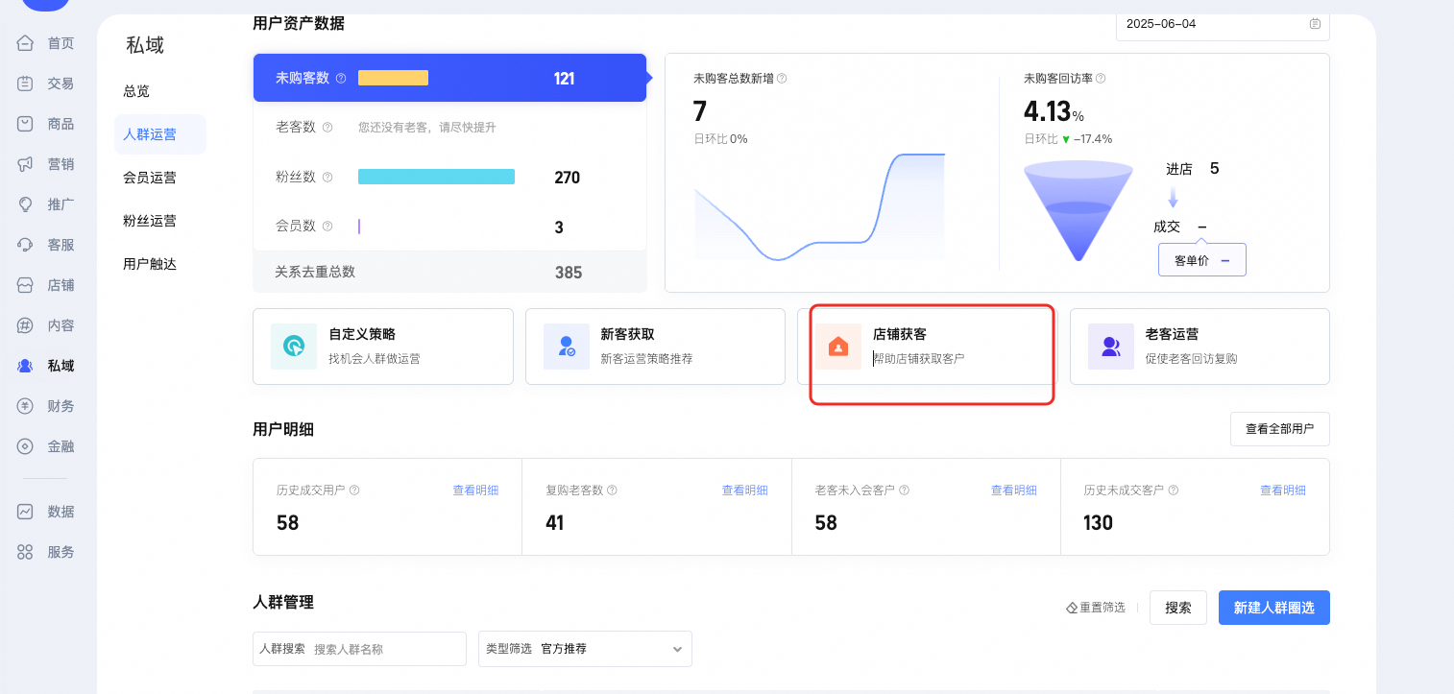This screenshot has height=694, width=1454.
Task: Click the 查看全部用户 button
Action: coord(1279,429)
